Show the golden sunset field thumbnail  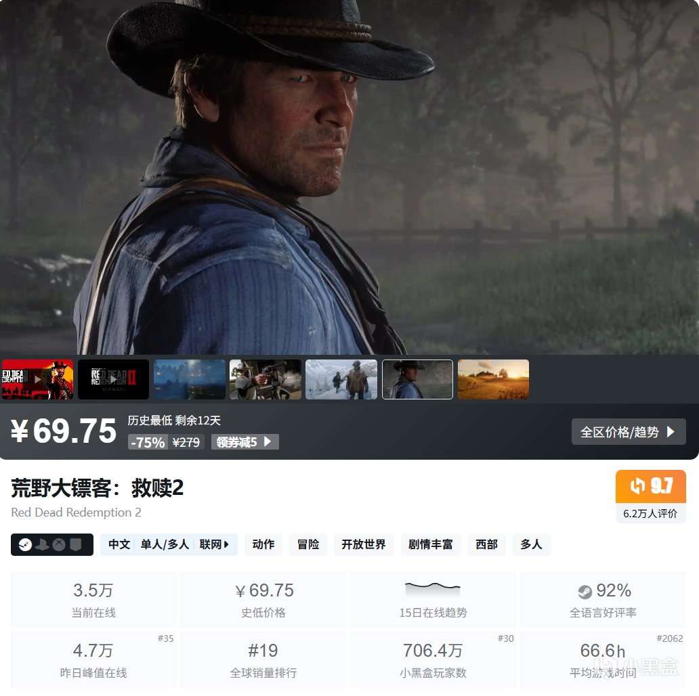coord(493,379)
